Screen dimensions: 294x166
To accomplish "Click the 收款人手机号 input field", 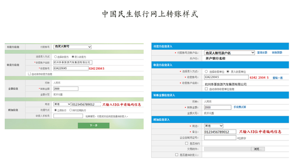I will [x=68, y=116].
